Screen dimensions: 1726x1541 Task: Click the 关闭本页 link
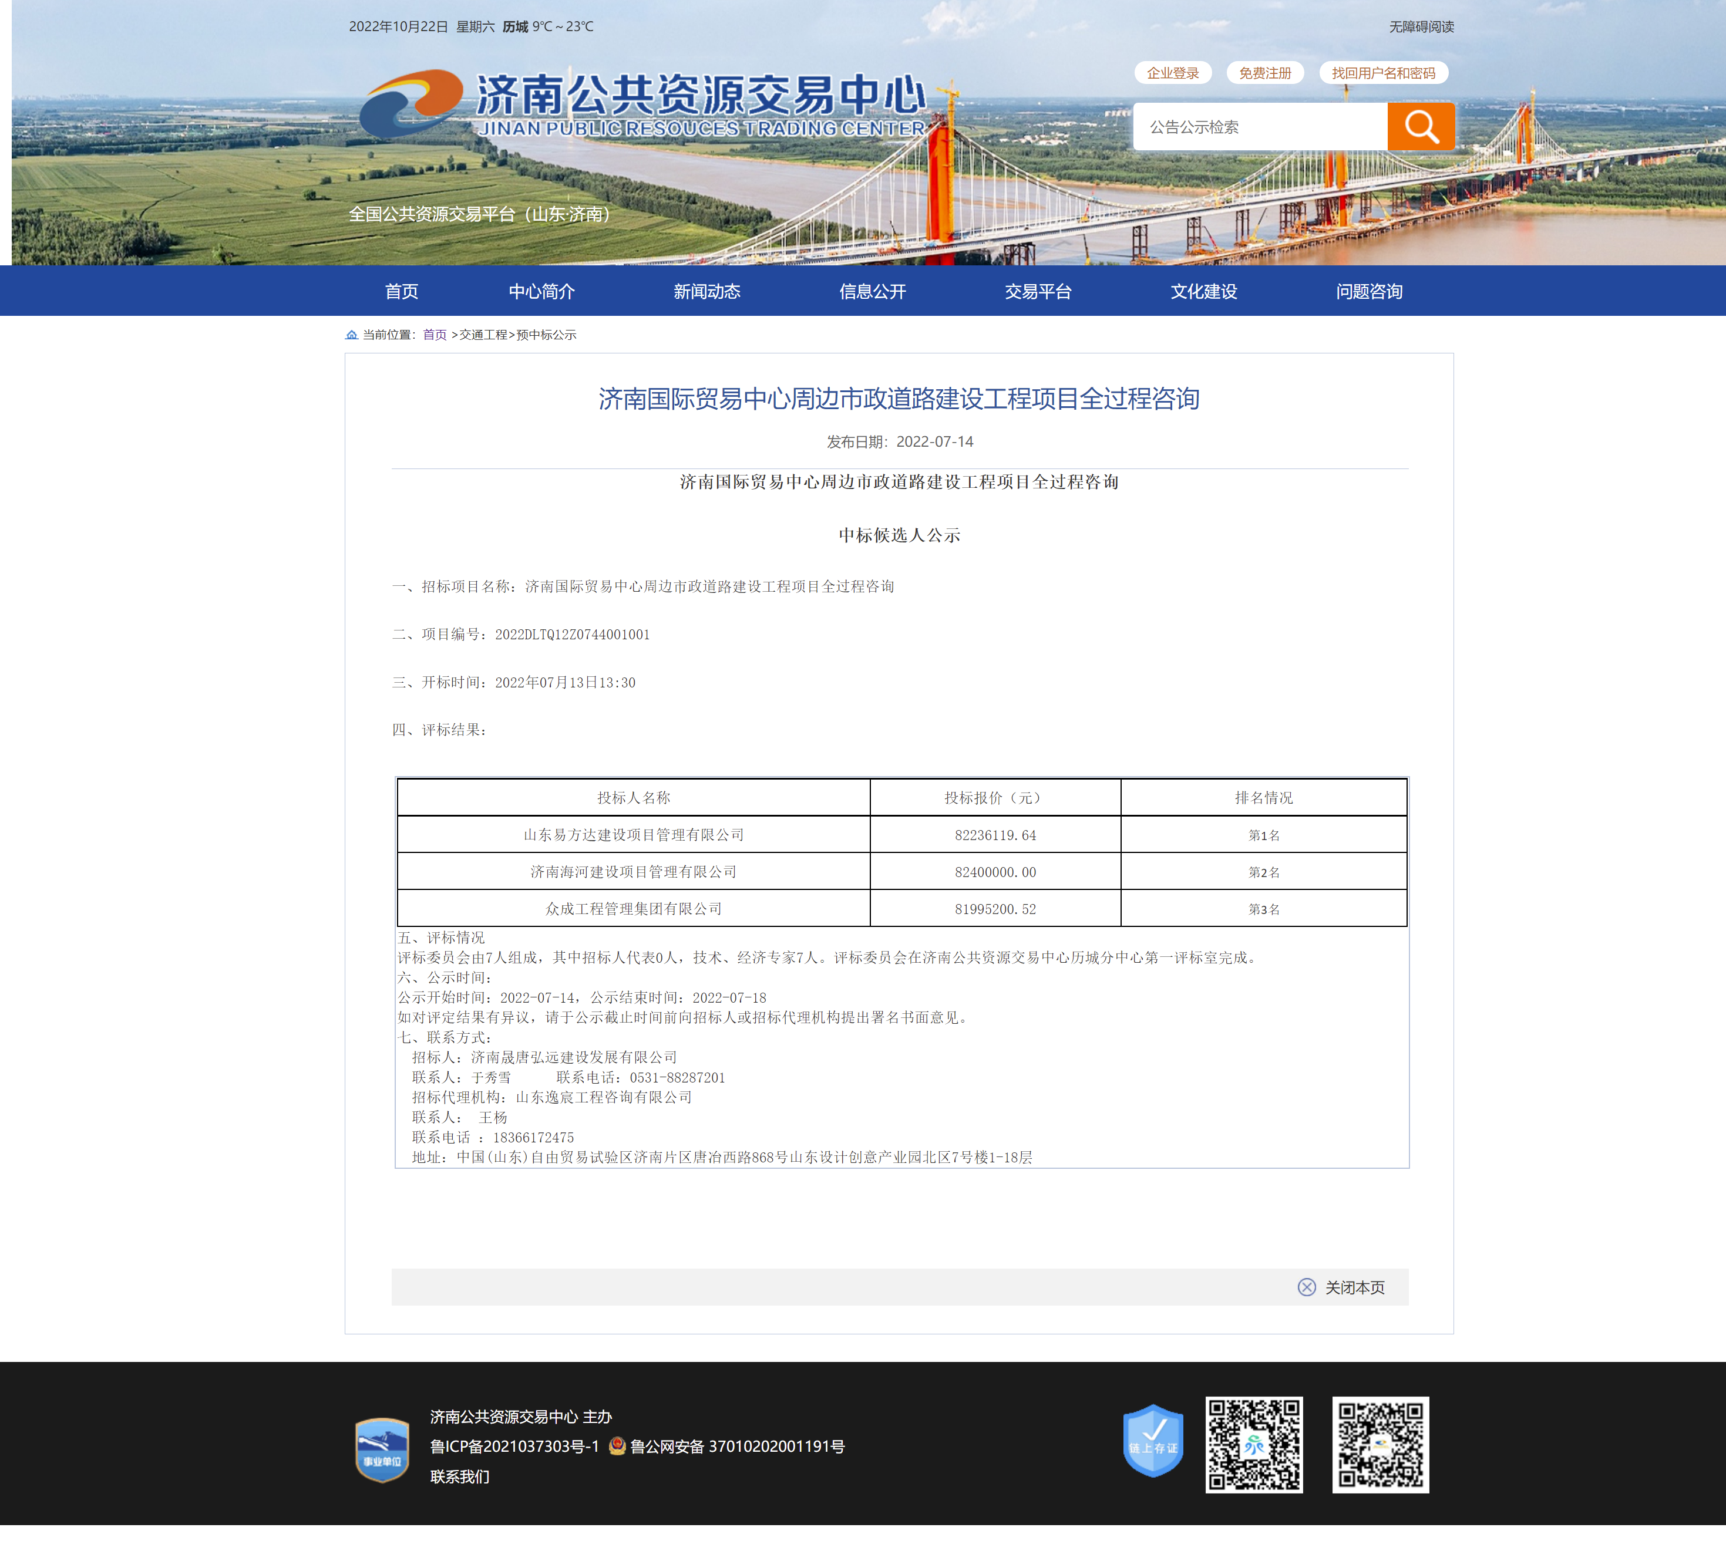pyautogui.click(x=1355, y=1287)
